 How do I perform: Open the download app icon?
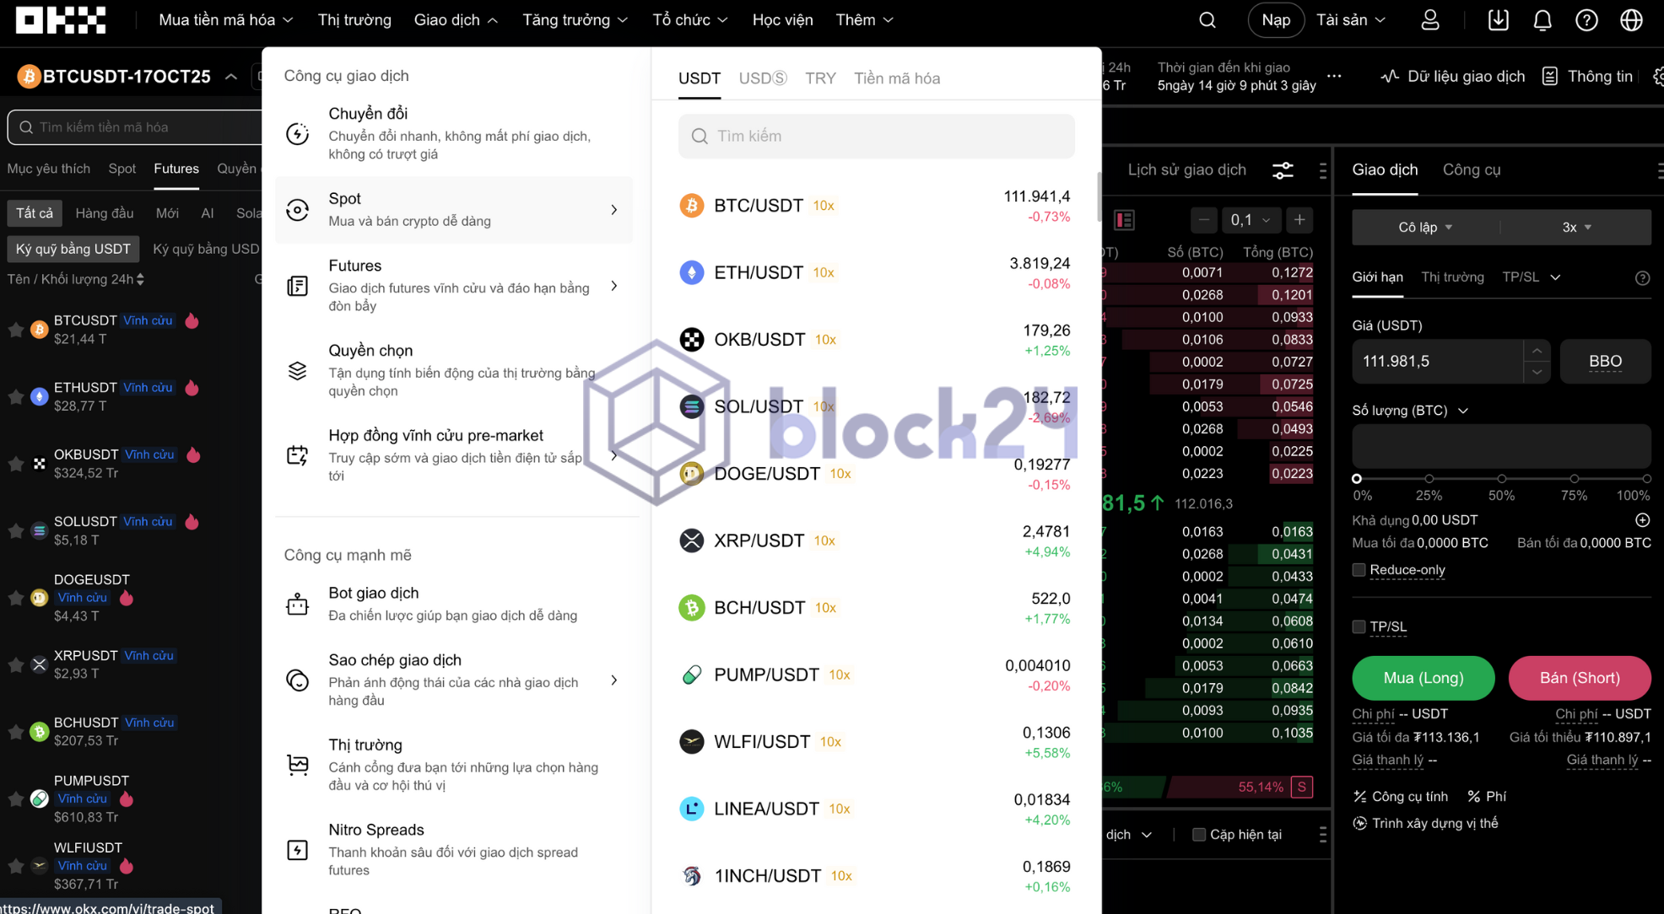coord(1498,20)
